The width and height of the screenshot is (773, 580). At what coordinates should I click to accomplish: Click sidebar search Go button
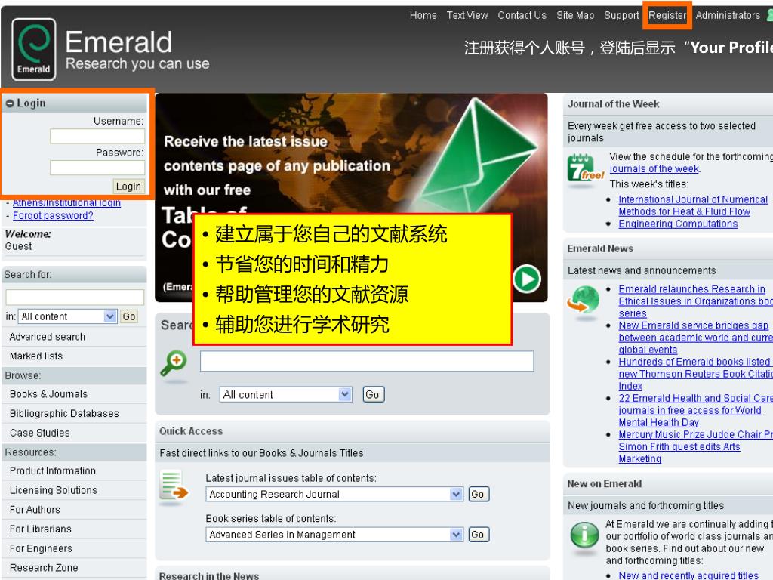coord(129,316)
